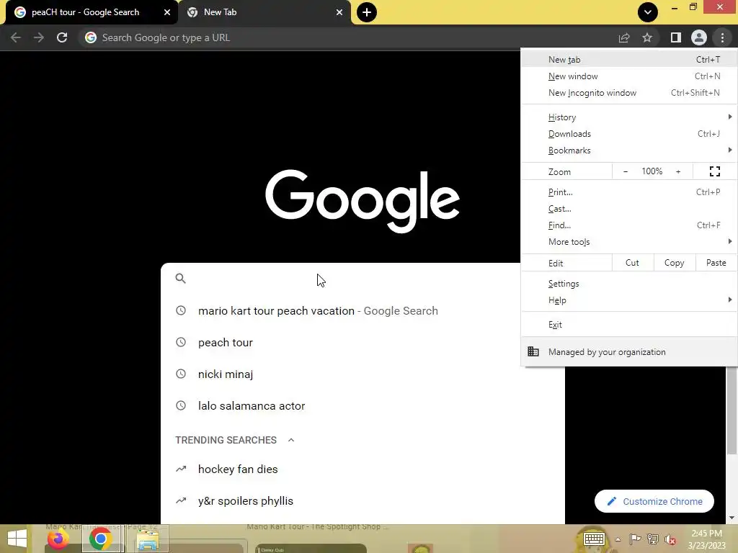Open Settings from the menu

point(628,284)
